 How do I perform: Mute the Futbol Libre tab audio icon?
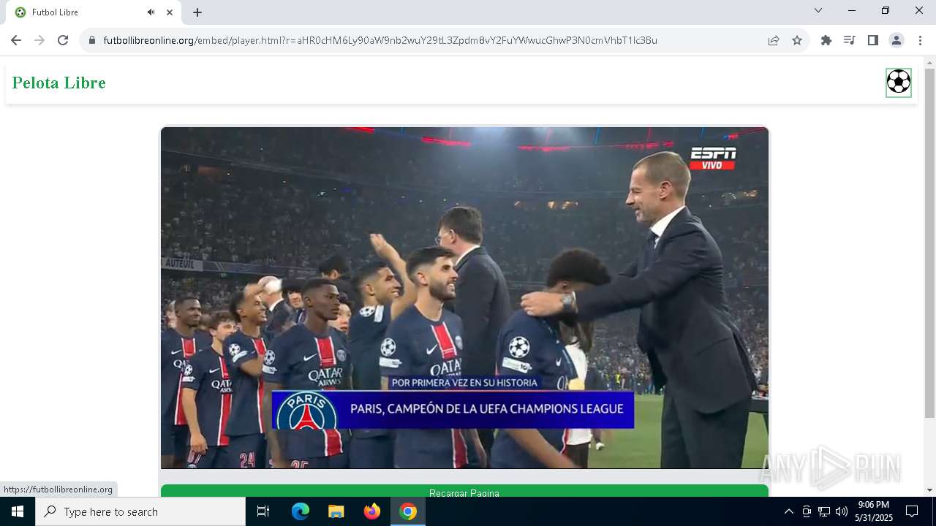click(151, 12)
